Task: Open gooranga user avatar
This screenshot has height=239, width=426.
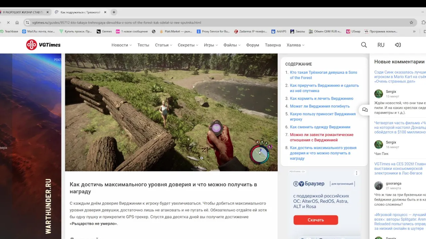Action: click(x=379, y=186)
